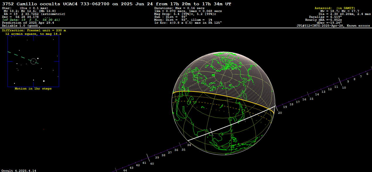
Task: Click the 'Diffraction: Fresnel unit = 230 m' text
Action: point(34,30)
